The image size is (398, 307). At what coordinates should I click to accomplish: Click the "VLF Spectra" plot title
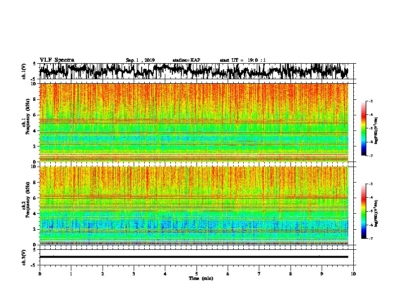click(x=57, y=60)
